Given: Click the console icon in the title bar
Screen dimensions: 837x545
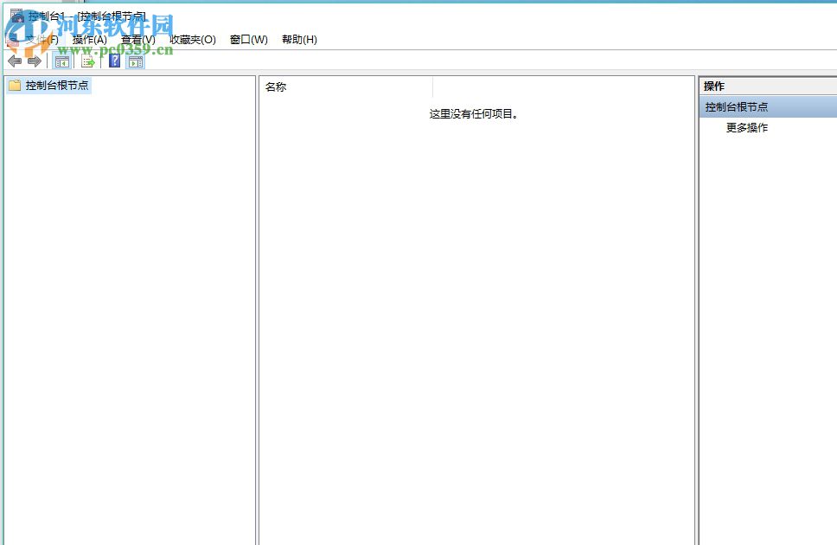Looking at the screenshot, I should pyautogui.click(x=17, y=16).
